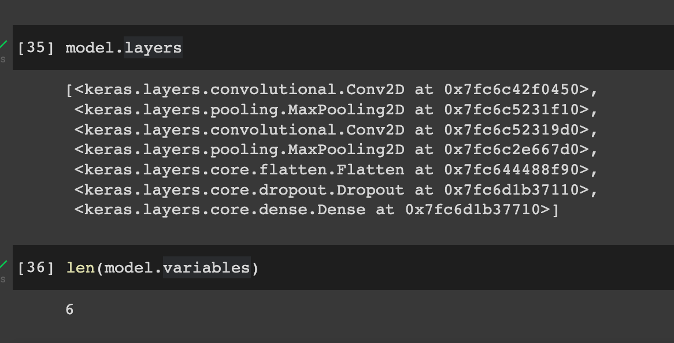Click the Dropout layer output line
Image resolution: width=674 pixels, height=343 pixels.
pos(336,190)
